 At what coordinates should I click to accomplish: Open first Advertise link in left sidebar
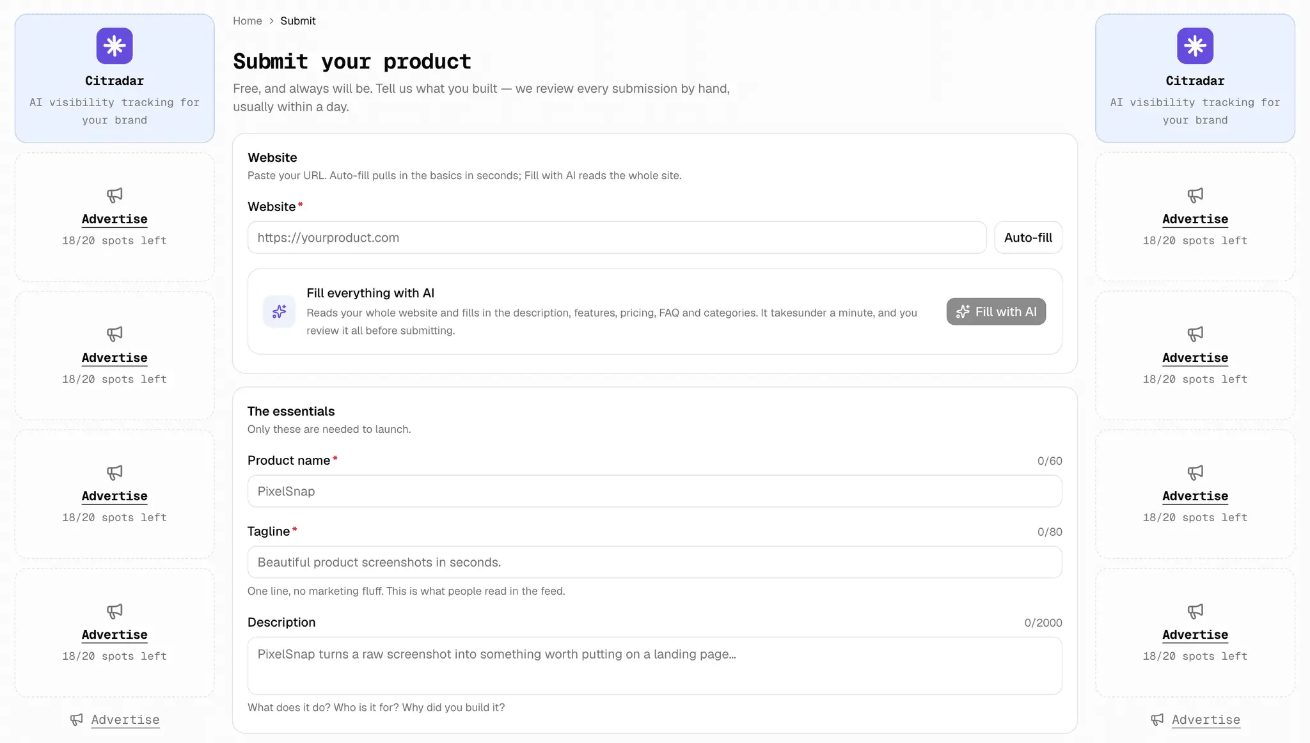coord(114,219)
